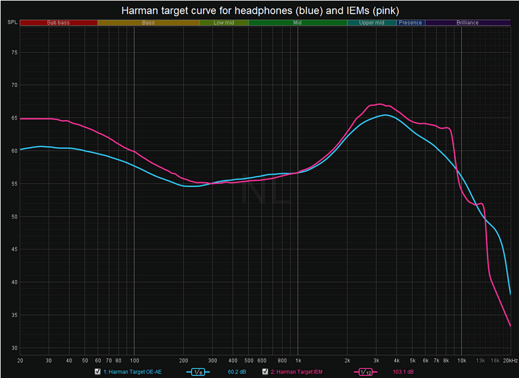Click the yellow Bass frequency band
This screenshot has height=378, width=519.
(x=148, y=23)
